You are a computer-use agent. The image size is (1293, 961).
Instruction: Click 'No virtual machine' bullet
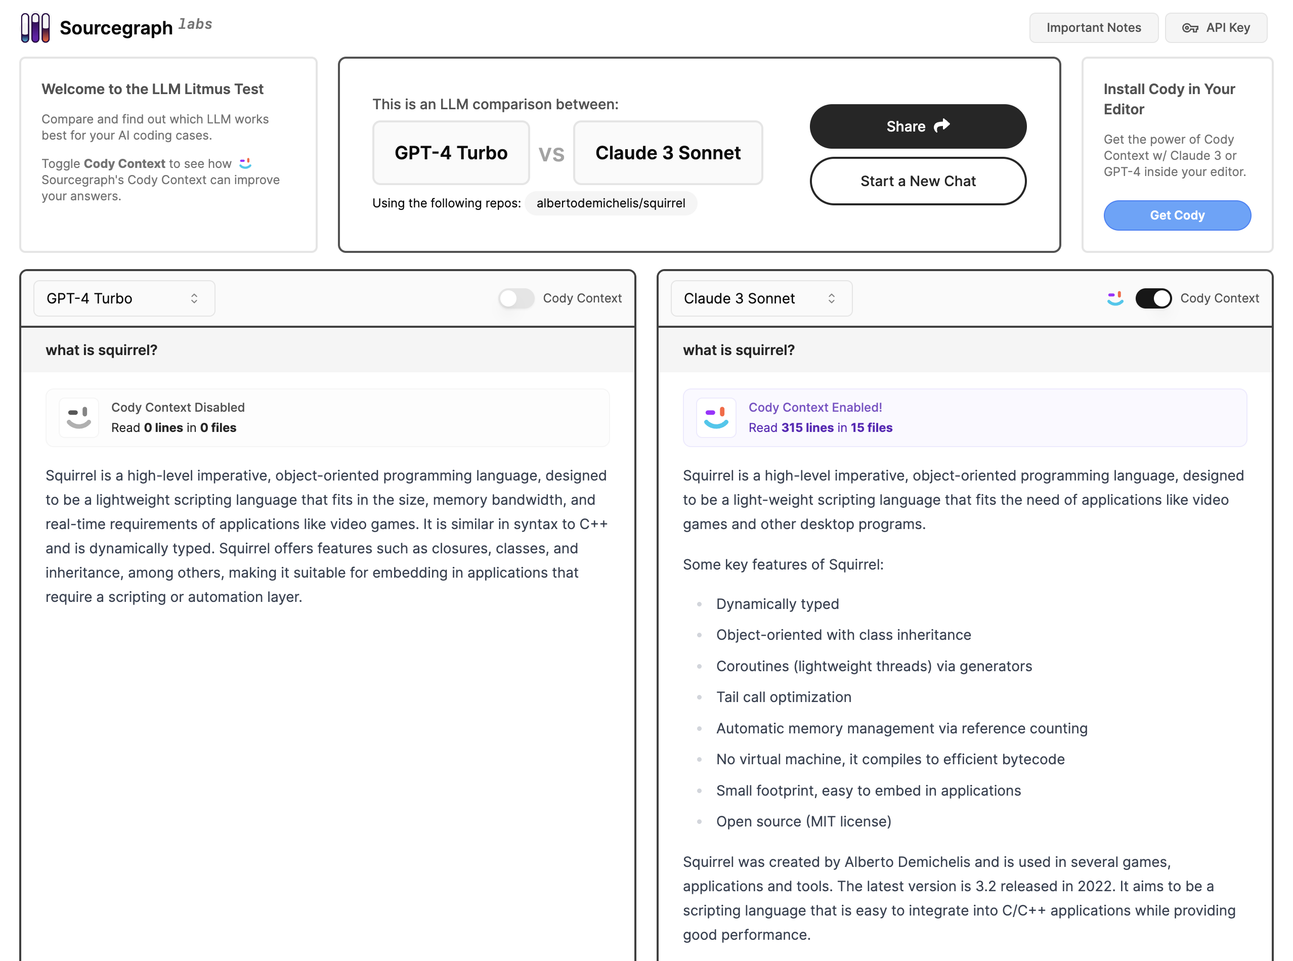click(x=890, y=759)
